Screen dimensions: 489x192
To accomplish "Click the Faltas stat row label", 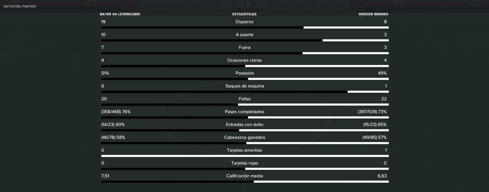I will pyautogui.click(x=244, y=99).
